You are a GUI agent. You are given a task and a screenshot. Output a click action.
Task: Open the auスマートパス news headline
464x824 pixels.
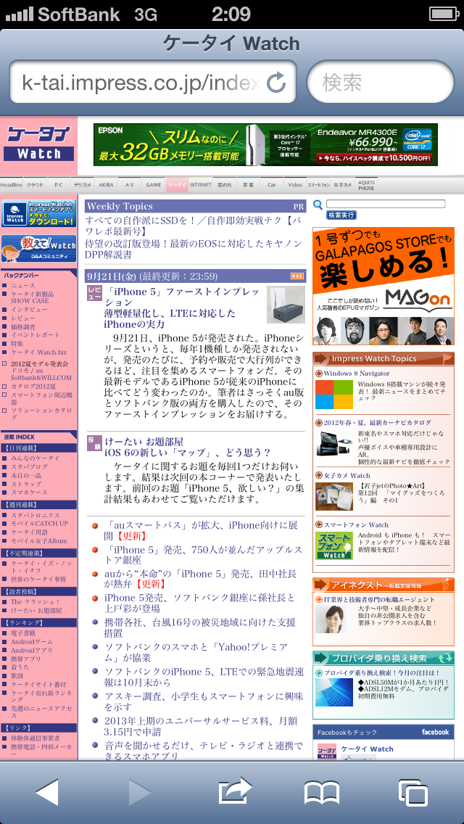202,531
